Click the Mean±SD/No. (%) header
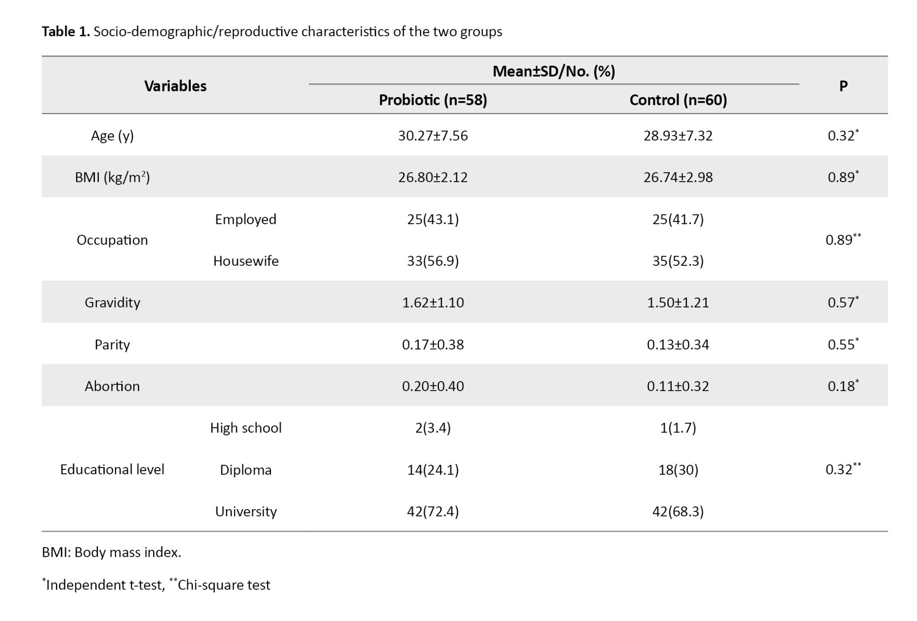Image resolution: width=917 pixels, height=621 pixels. coord(553,71)
